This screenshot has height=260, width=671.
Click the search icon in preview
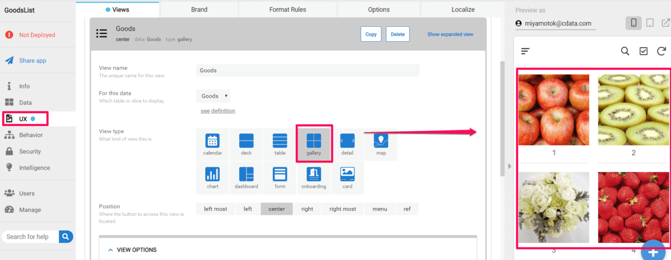pos(625,51)
